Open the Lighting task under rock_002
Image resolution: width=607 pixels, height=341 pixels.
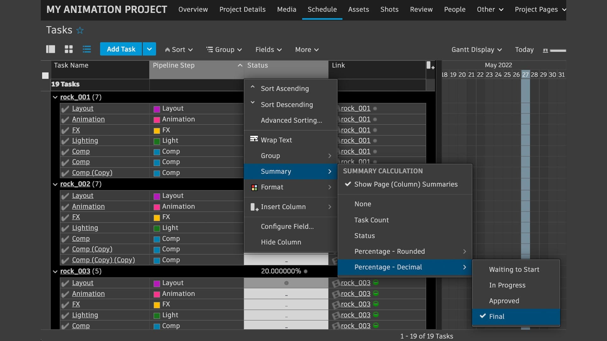click(x=85, y=227)
